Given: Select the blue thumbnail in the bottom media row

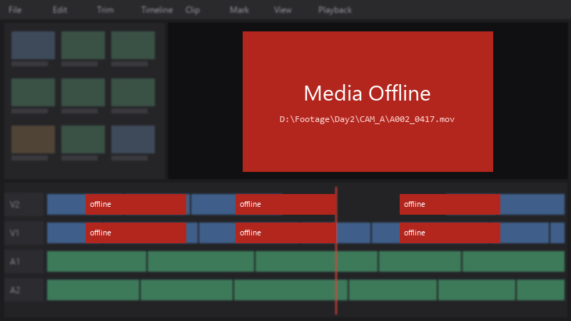Looking at the screenshot, I should click(x=133, y=139).
